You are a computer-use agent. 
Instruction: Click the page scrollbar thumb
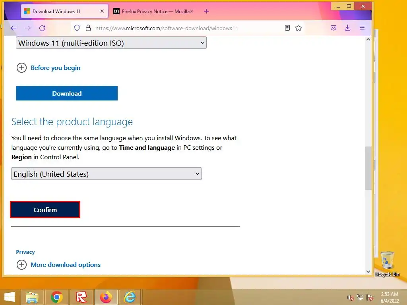(368, 168)
